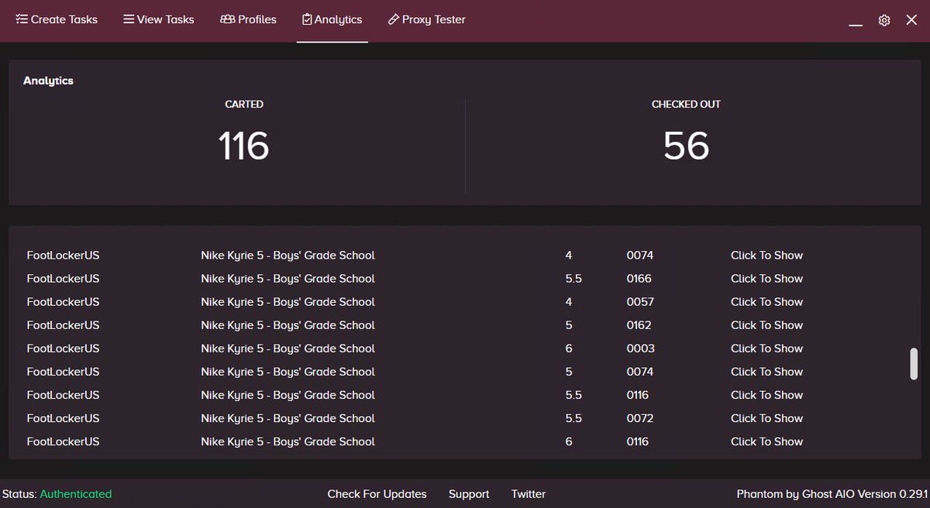Click size 5.5 in the 0072 row

[573, 418]
